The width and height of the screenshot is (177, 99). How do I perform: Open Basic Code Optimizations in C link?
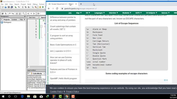(x=63, y=45)
